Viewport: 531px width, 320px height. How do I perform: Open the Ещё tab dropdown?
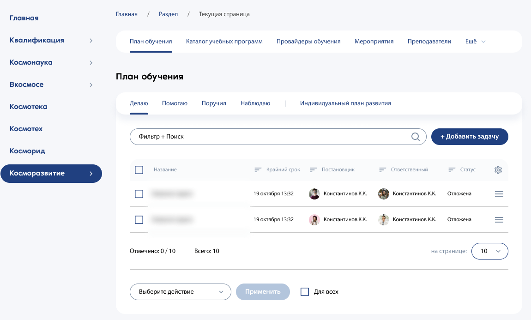click(476, 42)
